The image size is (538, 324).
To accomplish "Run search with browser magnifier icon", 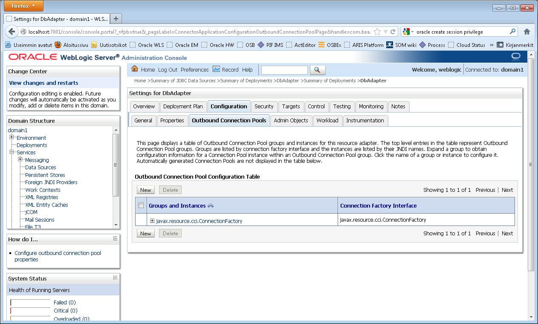I will 513,32.
